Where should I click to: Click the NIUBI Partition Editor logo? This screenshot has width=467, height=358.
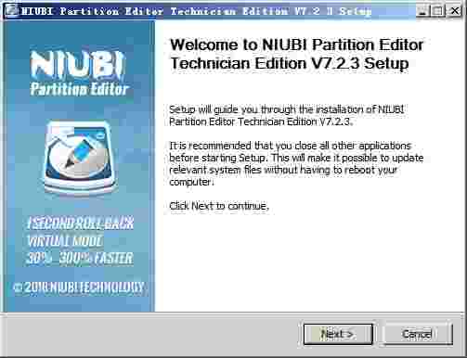[80, 73]
